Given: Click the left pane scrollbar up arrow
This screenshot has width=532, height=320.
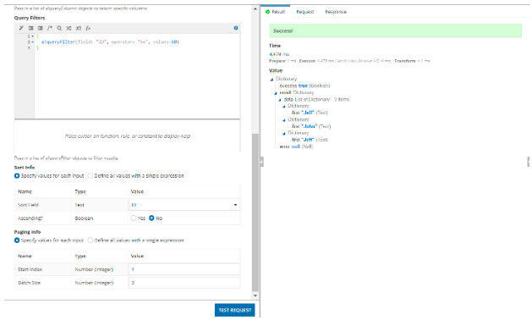Looking at the screenshot, I should tap(255, 8).
